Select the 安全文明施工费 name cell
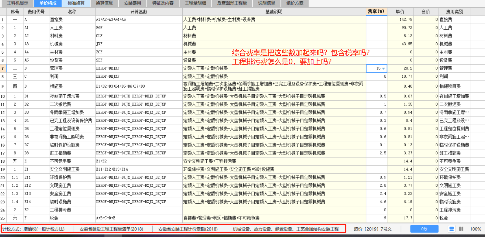Viewport: 485px width, 237px height. [x=72, y=169]
